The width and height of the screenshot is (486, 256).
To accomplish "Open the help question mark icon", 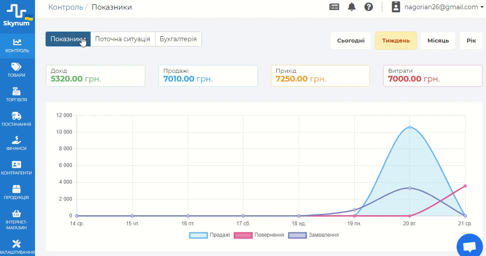I will point(369,7).
